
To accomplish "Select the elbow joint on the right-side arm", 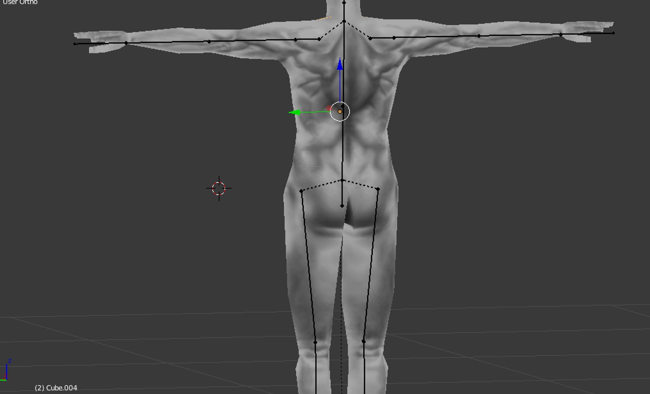I will pos(479,36).
